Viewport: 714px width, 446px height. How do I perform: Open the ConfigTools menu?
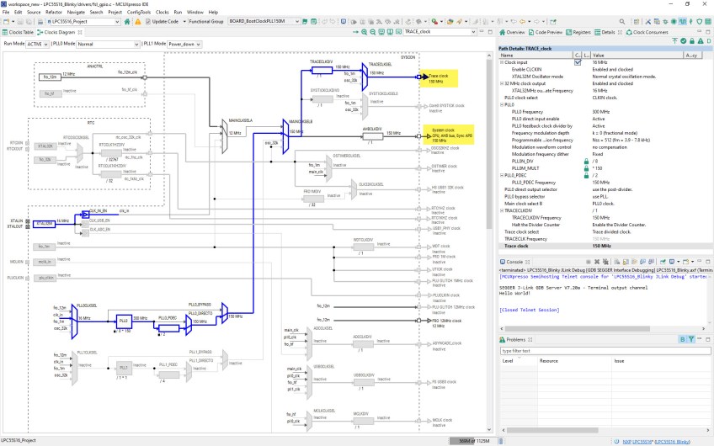138,13
